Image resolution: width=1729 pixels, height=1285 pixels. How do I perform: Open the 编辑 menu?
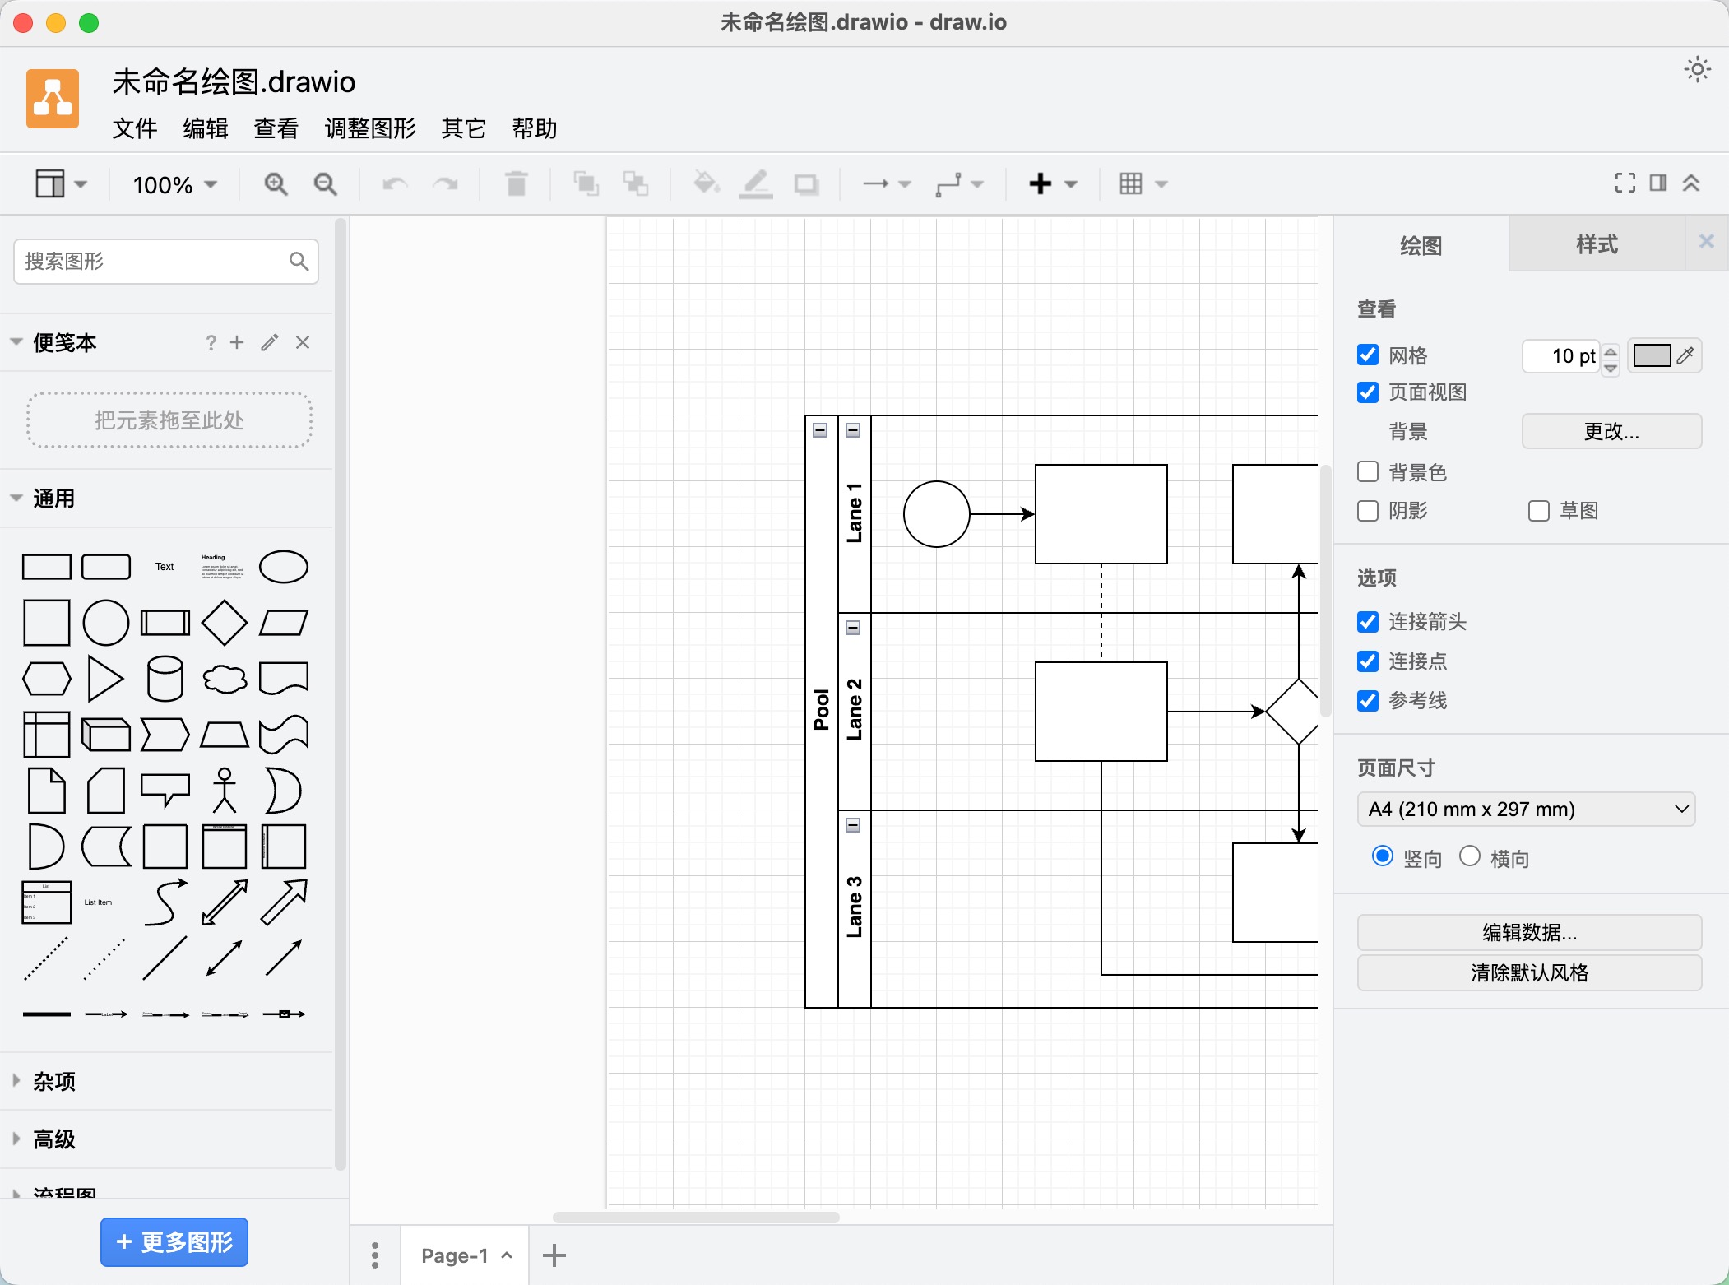coord(205,128)
